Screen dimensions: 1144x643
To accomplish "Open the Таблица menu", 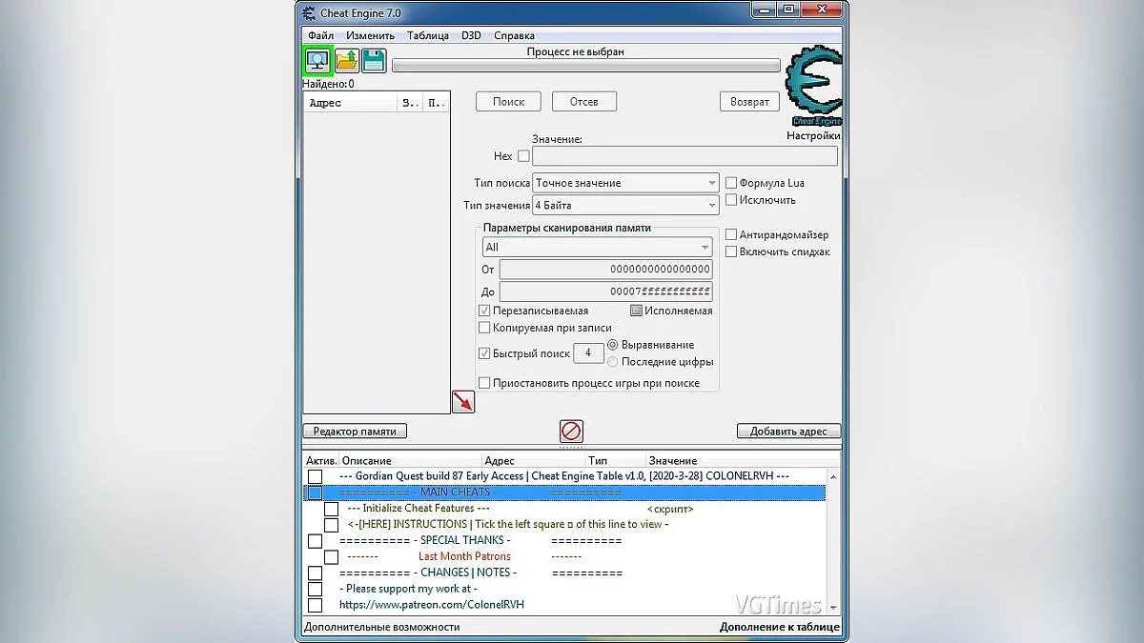I will tap(428, 35).
